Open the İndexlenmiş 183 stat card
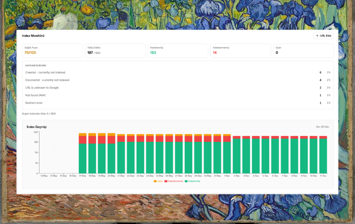This screenshot has height=224, width=355. click(178, 51)
